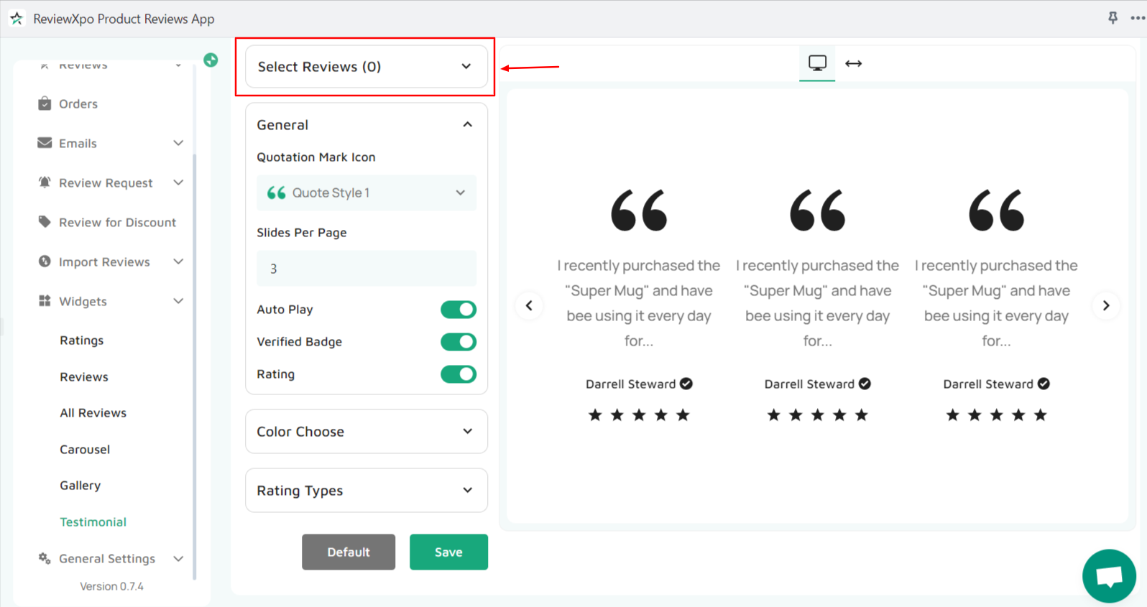Screen dimensions: 1147x607
Task: Click the ReviewXpo star logo icon
Action: click(x=17, y=19)
